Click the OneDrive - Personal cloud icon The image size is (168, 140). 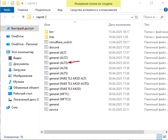(x=8, y=44)
